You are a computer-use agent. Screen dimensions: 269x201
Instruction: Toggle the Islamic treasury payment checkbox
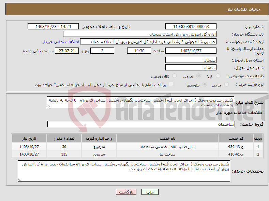pos(171,84)
